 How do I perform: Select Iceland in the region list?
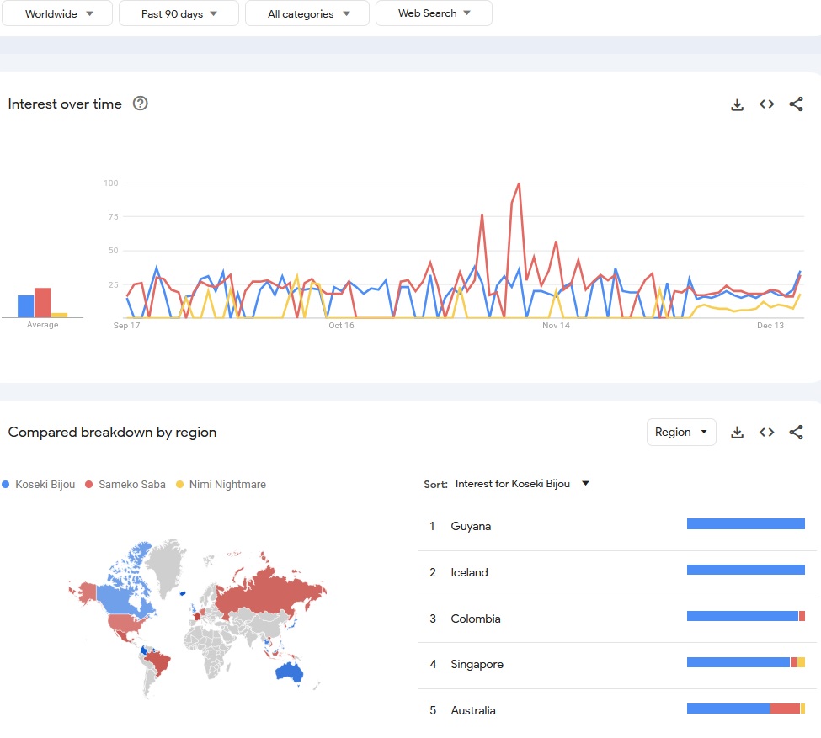616,572
